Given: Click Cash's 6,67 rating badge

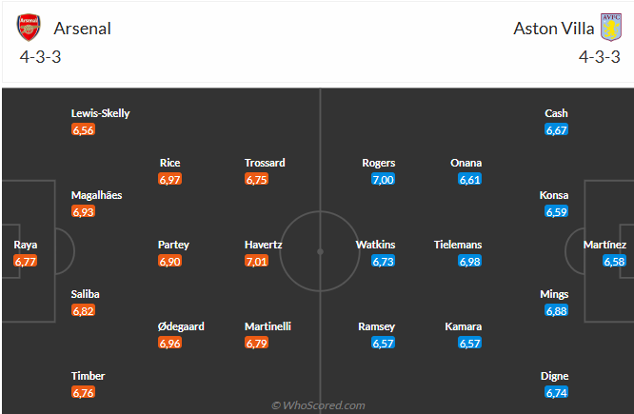Looking at the screenshot, I should (x=556, y=129).
